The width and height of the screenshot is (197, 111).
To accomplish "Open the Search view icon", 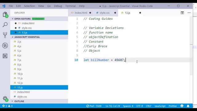I will click(5, 25).
